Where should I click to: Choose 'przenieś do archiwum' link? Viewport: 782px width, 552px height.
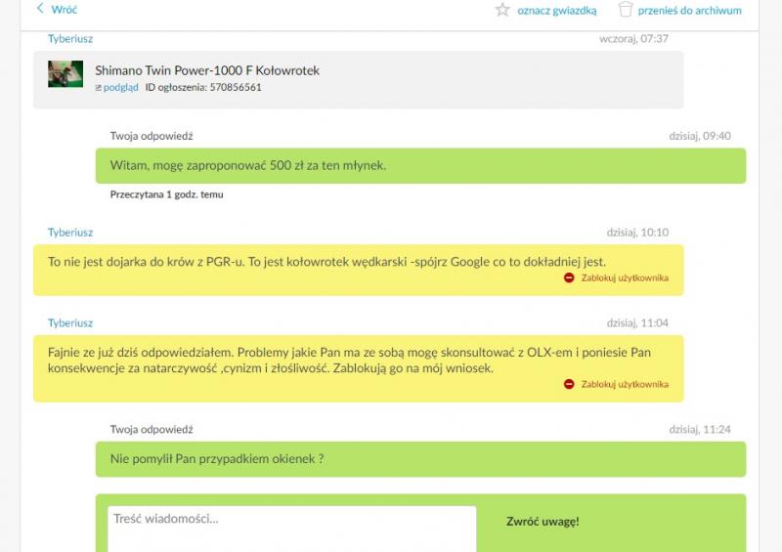[x=689, y=11]
